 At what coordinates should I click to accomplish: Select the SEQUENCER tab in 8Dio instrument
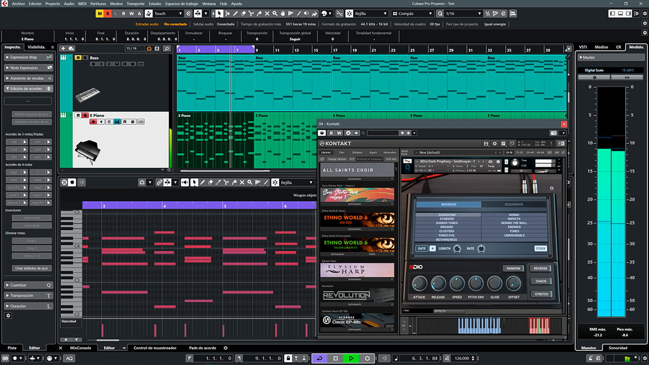(513, 205)
